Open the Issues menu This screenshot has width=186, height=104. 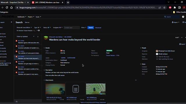pos(38,17)
